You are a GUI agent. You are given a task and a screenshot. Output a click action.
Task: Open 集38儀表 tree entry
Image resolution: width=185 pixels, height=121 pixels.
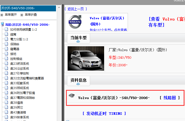pos(17,103)
